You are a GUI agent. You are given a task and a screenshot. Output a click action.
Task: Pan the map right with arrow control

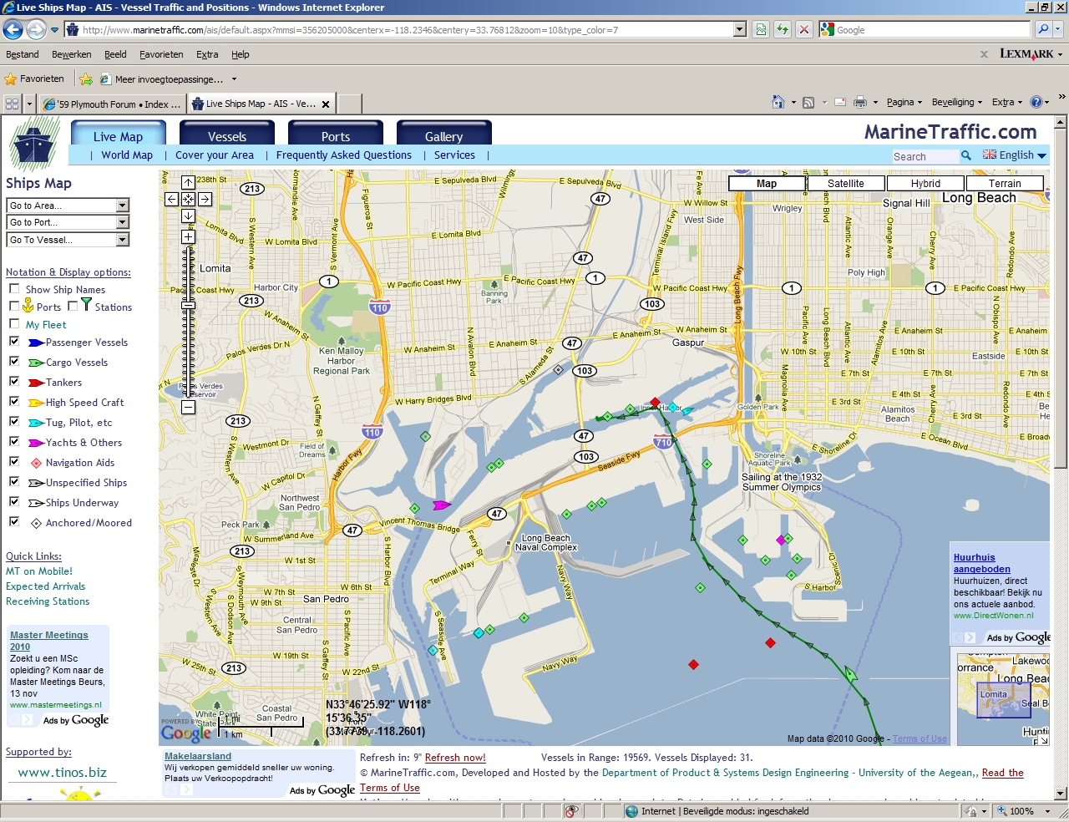coord(205,199)
